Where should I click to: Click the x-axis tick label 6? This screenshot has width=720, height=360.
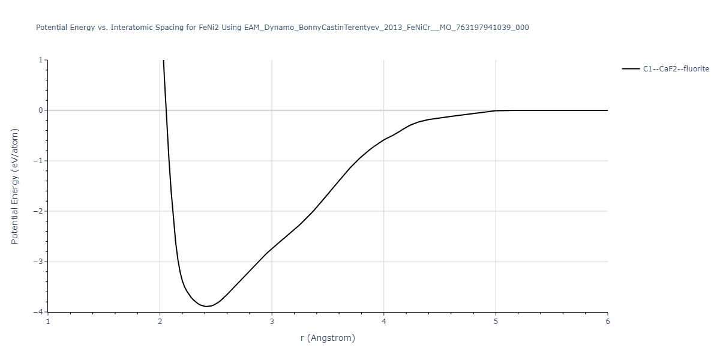point(607,322)
